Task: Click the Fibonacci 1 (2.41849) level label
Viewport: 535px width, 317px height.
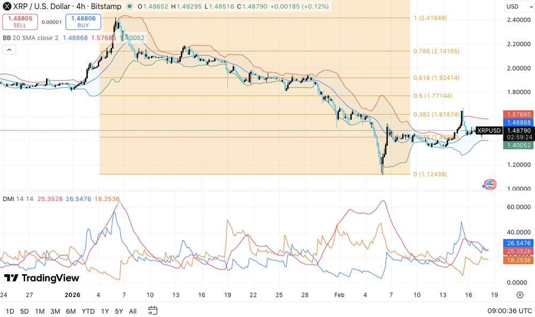Action: [430, 18]
